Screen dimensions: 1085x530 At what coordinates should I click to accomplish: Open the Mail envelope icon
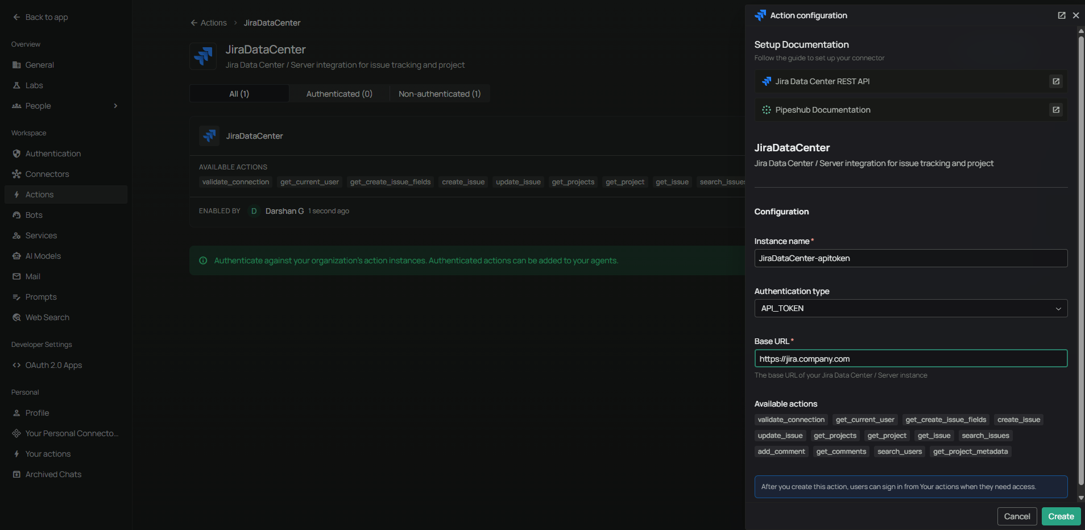point(16,276)
